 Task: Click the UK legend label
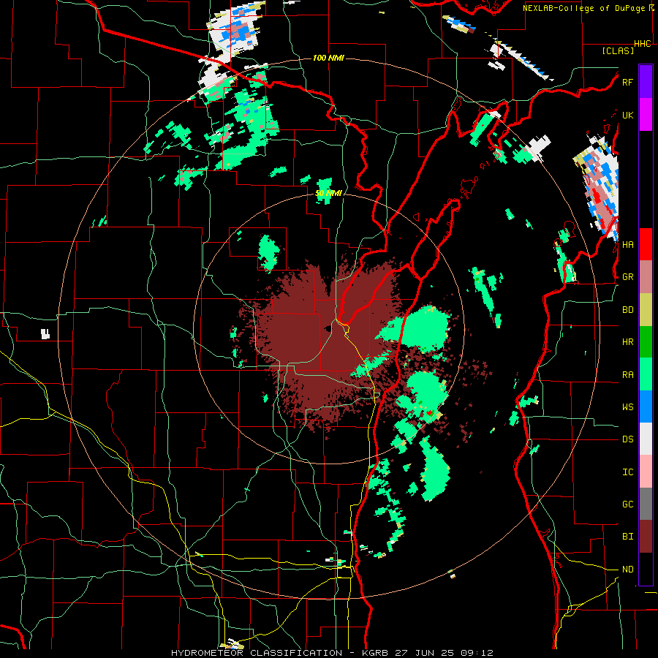[x=627, y=115]
